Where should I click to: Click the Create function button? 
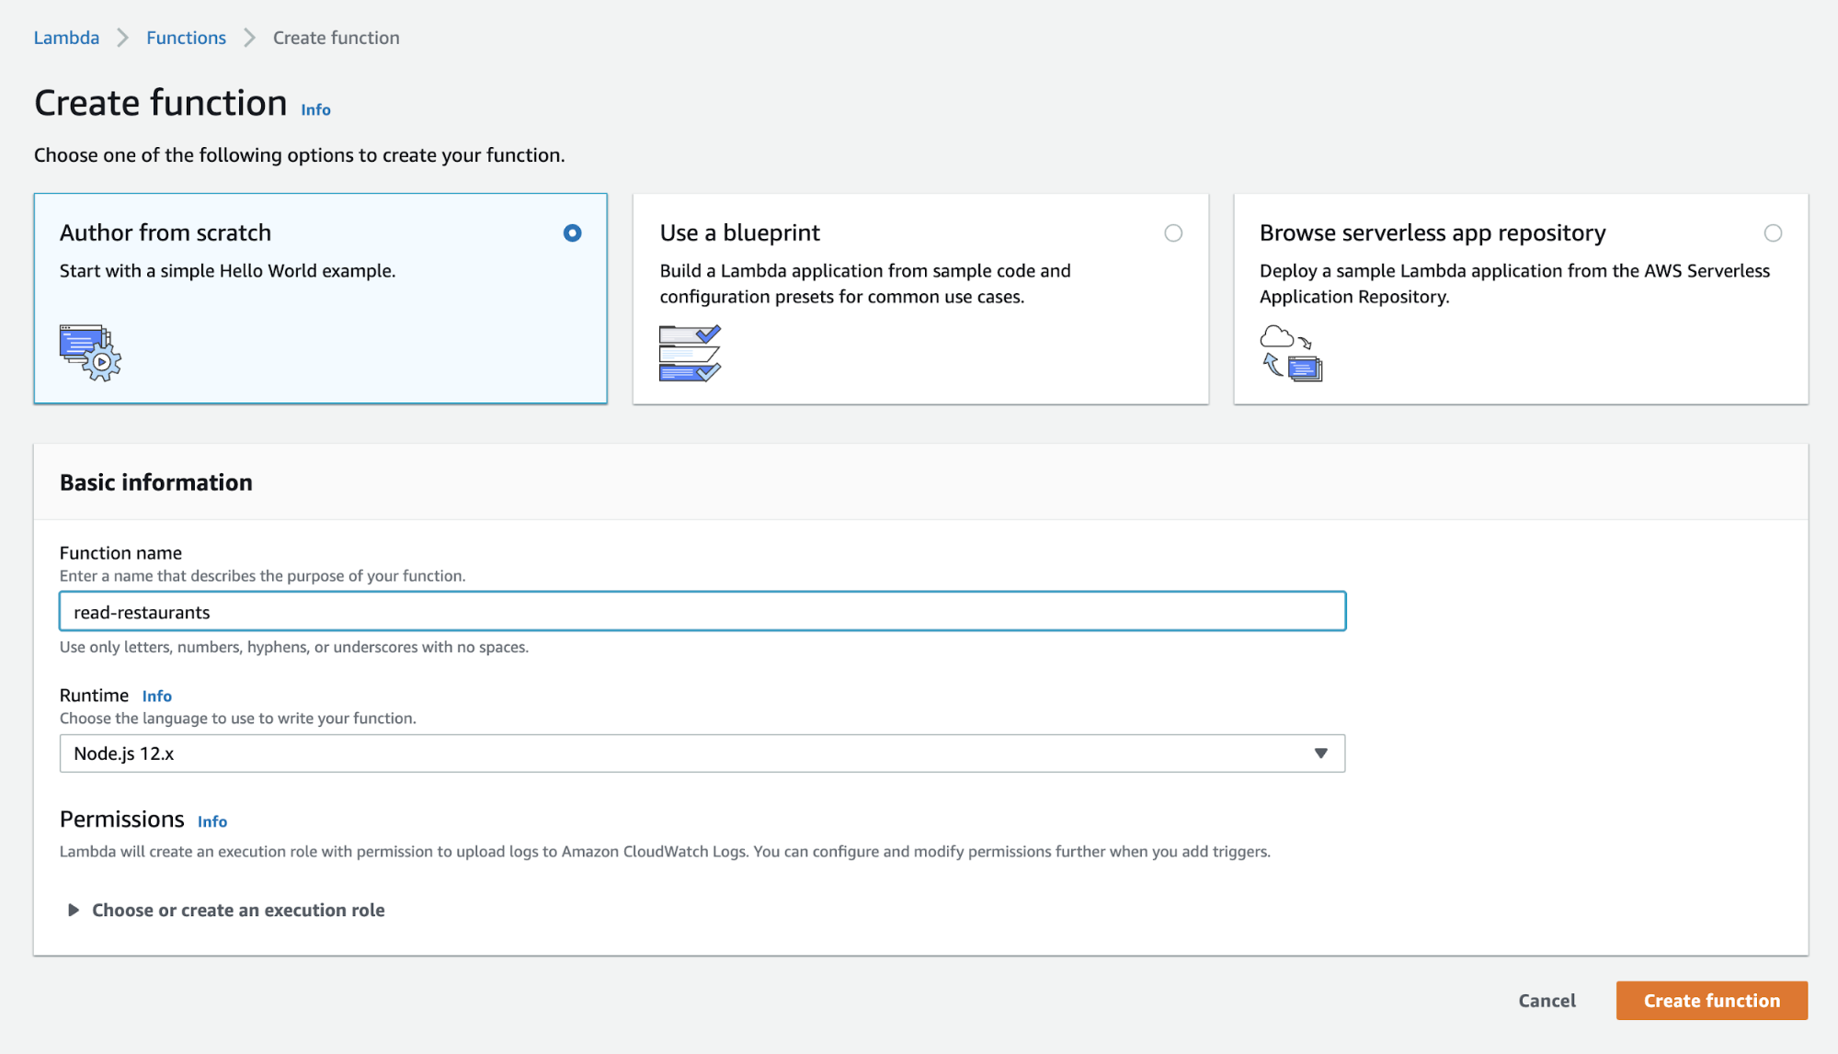click(1711, 1000)
